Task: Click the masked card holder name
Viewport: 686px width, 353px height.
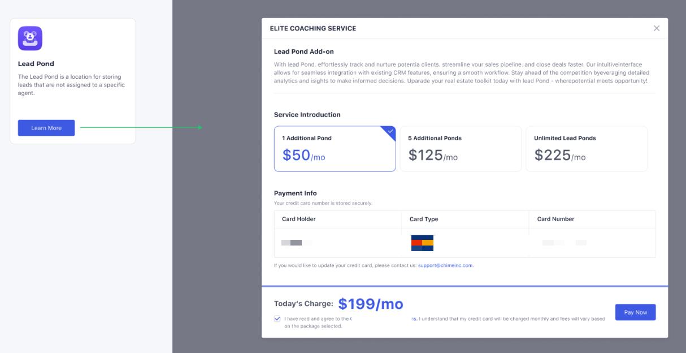Action: 292,243
